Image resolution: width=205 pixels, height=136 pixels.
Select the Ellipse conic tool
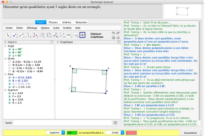tap(49, 35)
